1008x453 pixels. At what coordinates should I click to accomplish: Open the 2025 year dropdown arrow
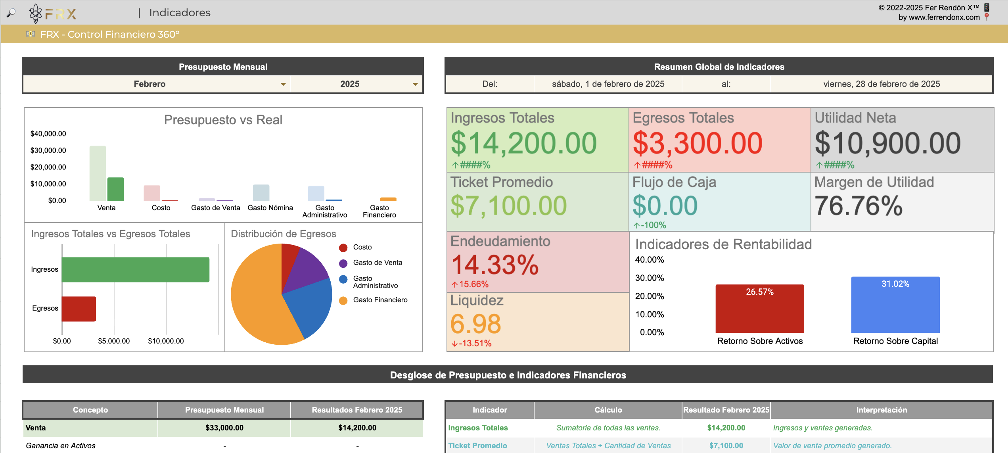(x=415, y=84)
